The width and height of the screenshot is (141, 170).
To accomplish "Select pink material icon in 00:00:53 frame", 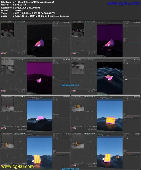I will coord(2,54).
